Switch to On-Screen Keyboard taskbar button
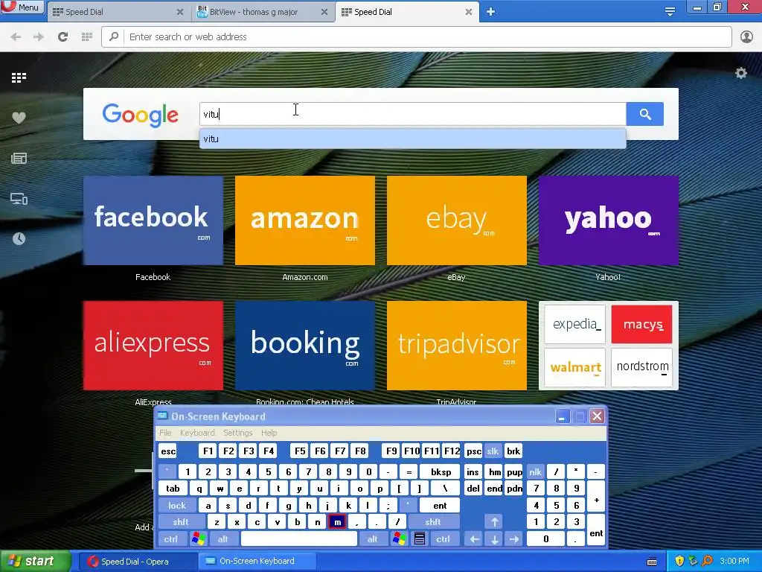Screen dimensions: 762x572 (257, 562)
